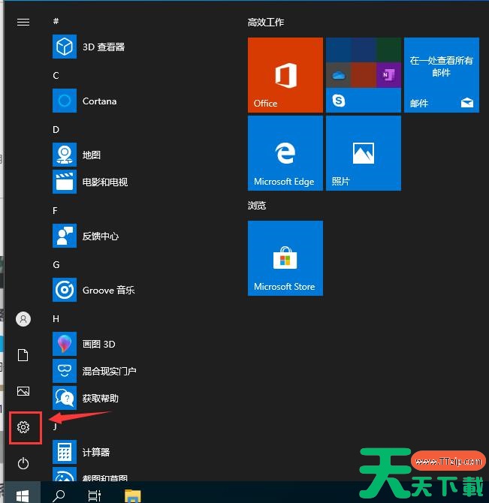Click the C letter header
Screen dimensions: 489x503
pyautogui.click(x=56, y=75)
